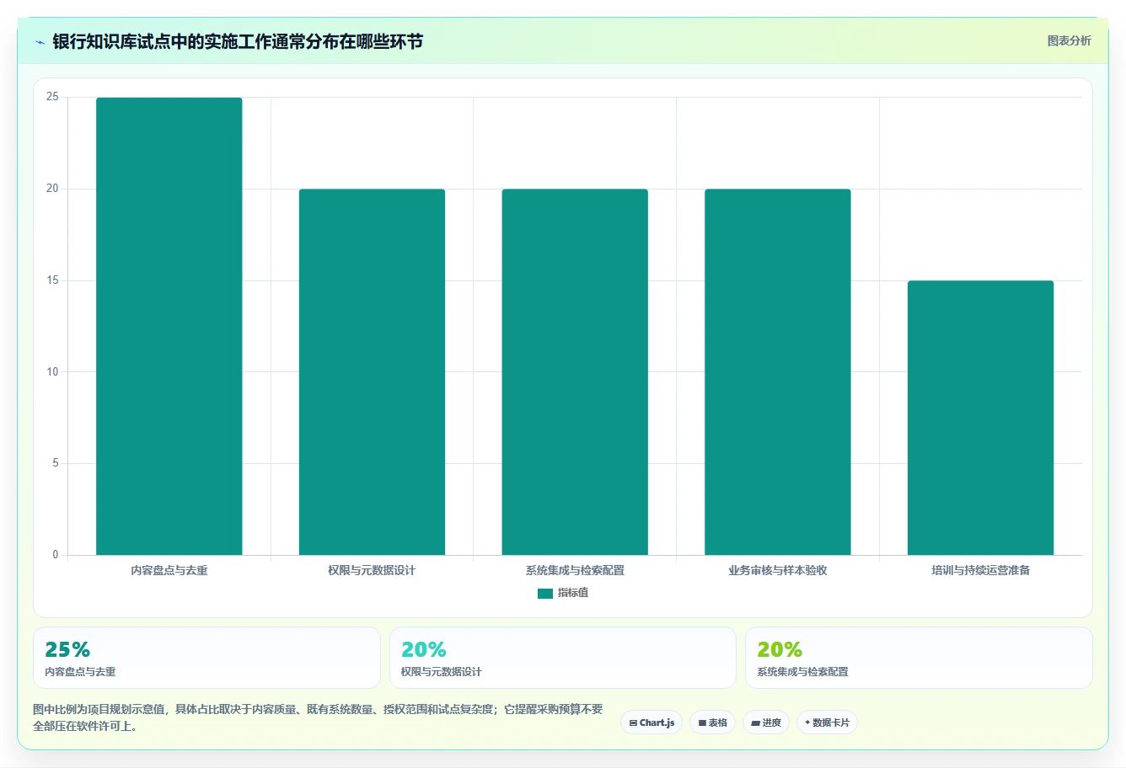The height and width of the screenshot is (768, 1126).
Task: Click the sparkle icon in 数据卡片 chip
Action: (807, 723)
